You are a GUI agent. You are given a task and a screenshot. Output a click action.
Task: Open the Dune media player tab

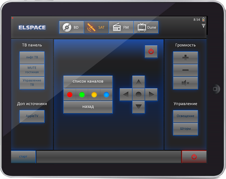click(x=146, y=27)
